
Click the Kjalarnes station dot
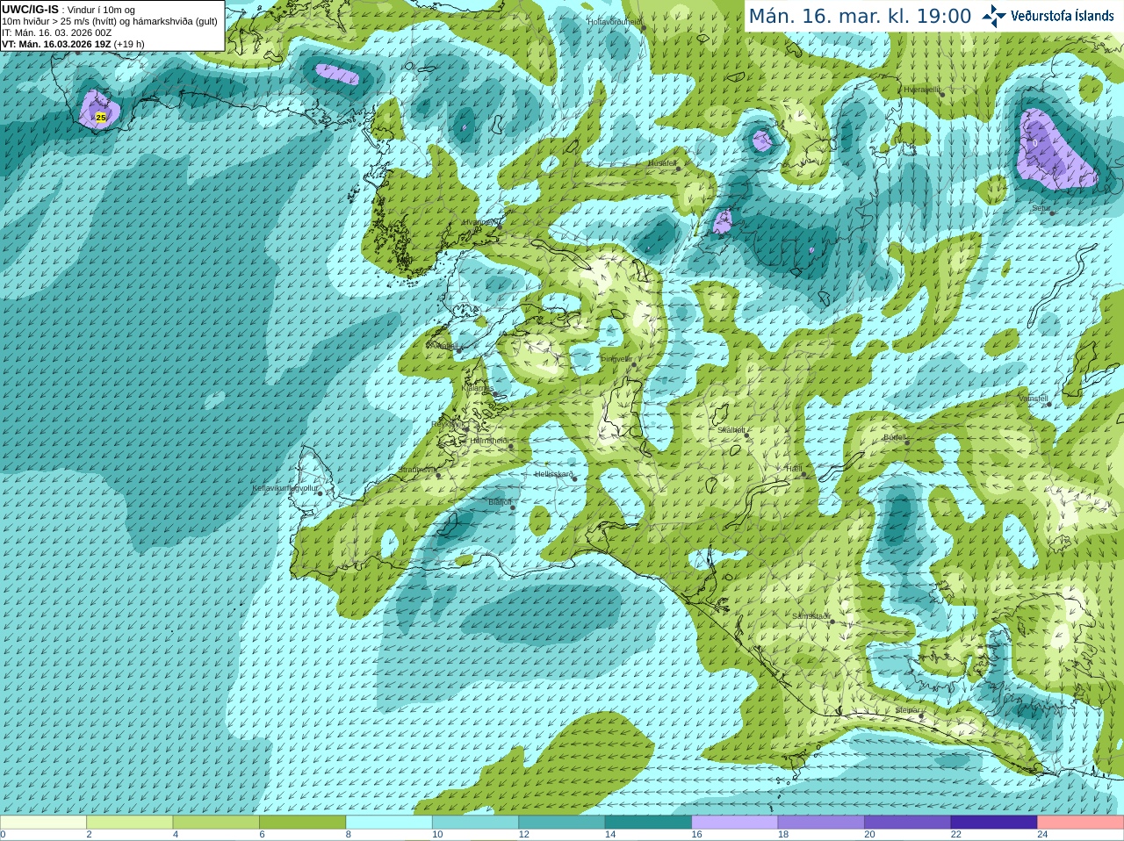pyautogui.click(x=494, y=393)
